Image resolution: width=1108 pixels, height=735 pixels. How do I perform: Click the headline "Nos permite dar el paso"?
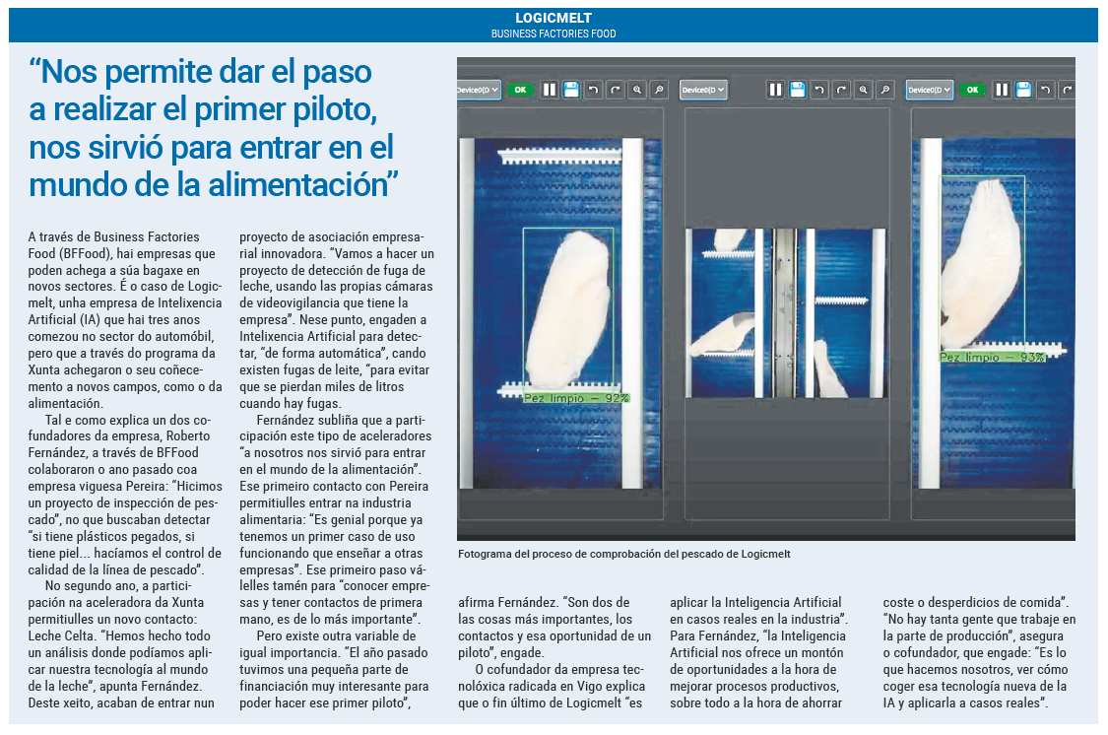(x=201, y=72)
